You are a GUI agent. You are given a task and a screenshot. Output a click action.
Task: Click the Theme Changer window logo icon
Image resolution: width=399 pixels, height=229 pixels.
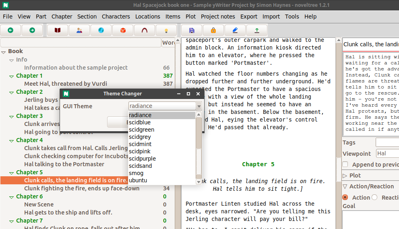66,94
